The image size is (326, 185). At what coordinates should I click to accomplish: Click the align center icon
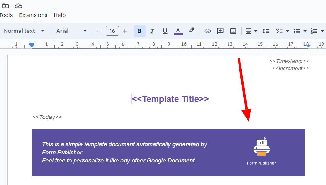pyautogui.click(x=249, y=31)
